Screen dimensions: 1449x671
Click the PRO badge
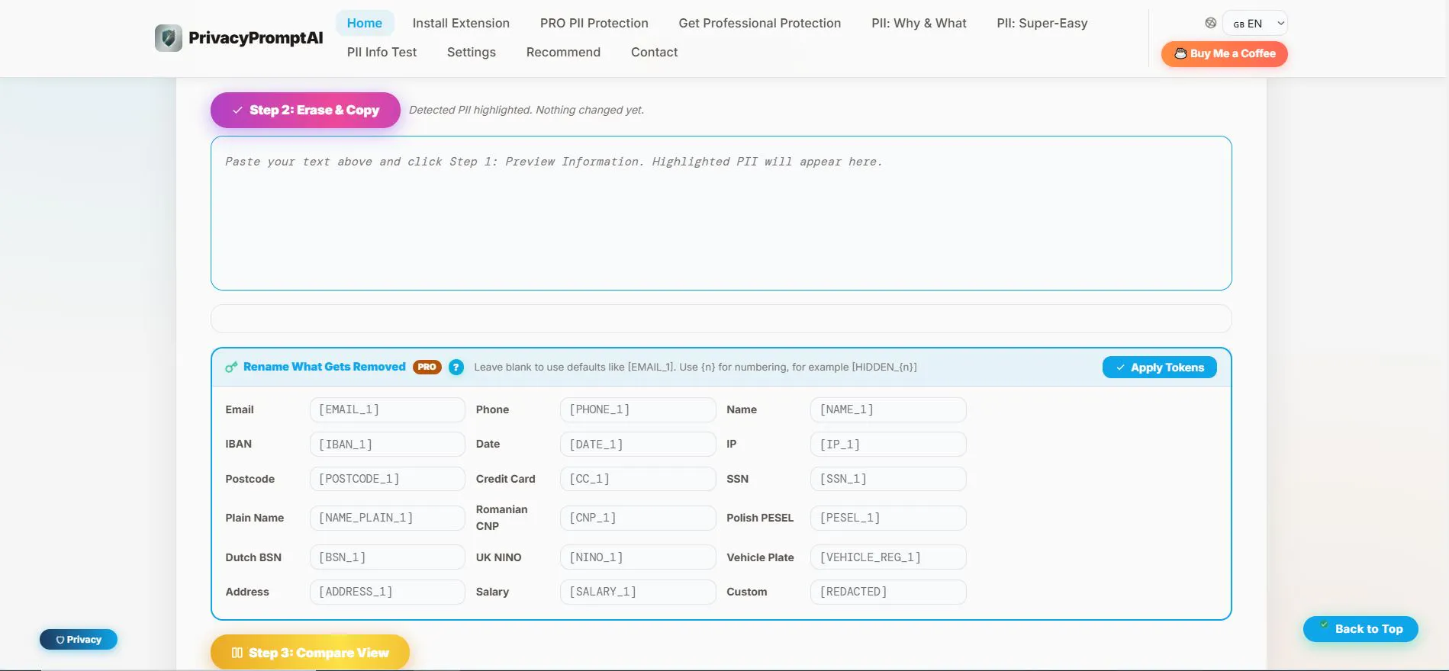pyautogui.click(x=427, y=367)
